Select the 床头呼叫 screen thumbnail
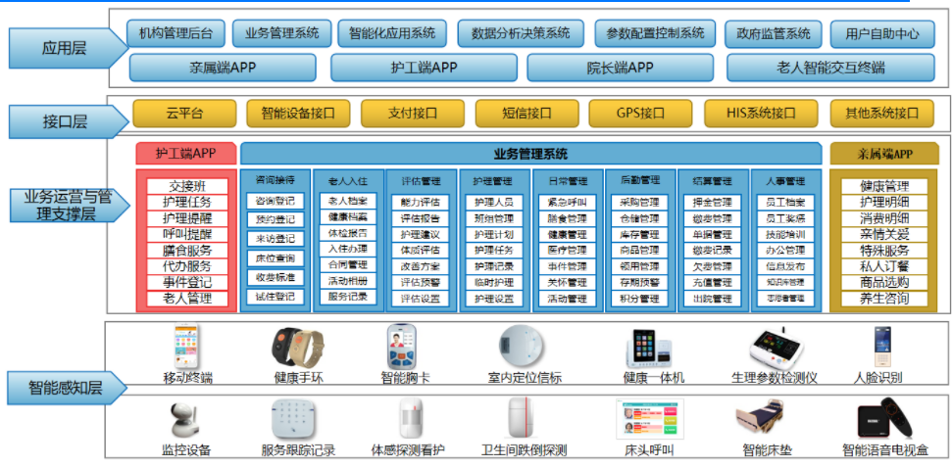952x468 pixels. click(x=649, y=420)
